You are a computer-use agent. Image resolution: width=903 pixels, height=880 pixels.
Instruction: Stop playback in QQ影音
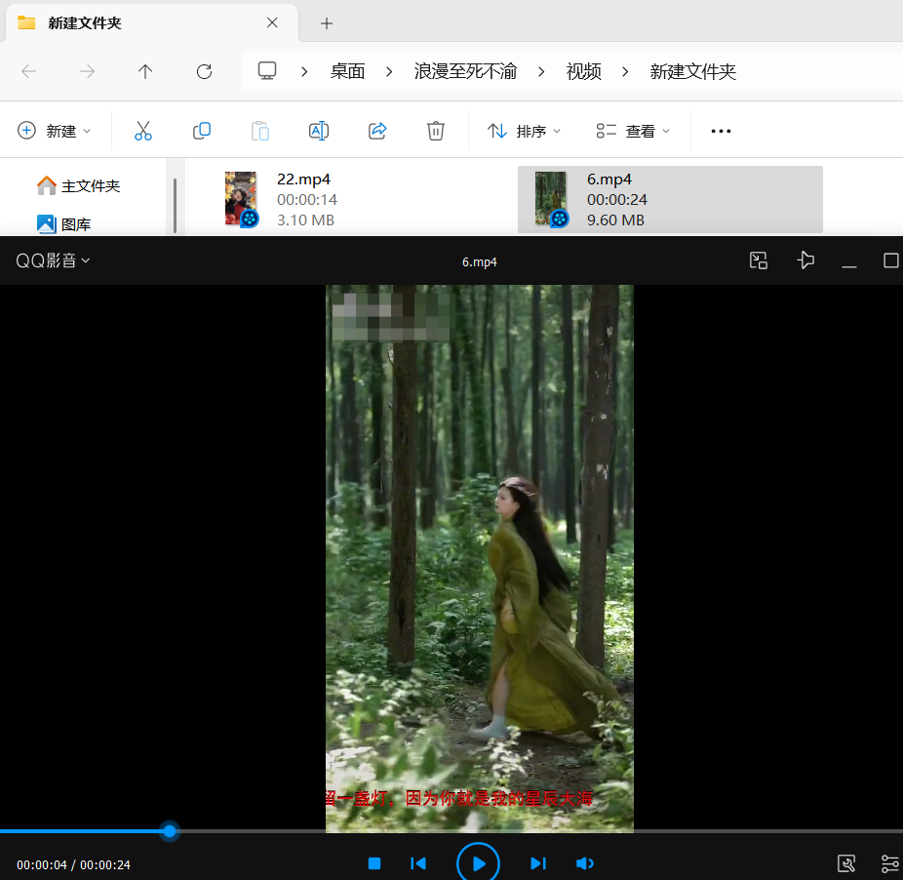[374, 863]
